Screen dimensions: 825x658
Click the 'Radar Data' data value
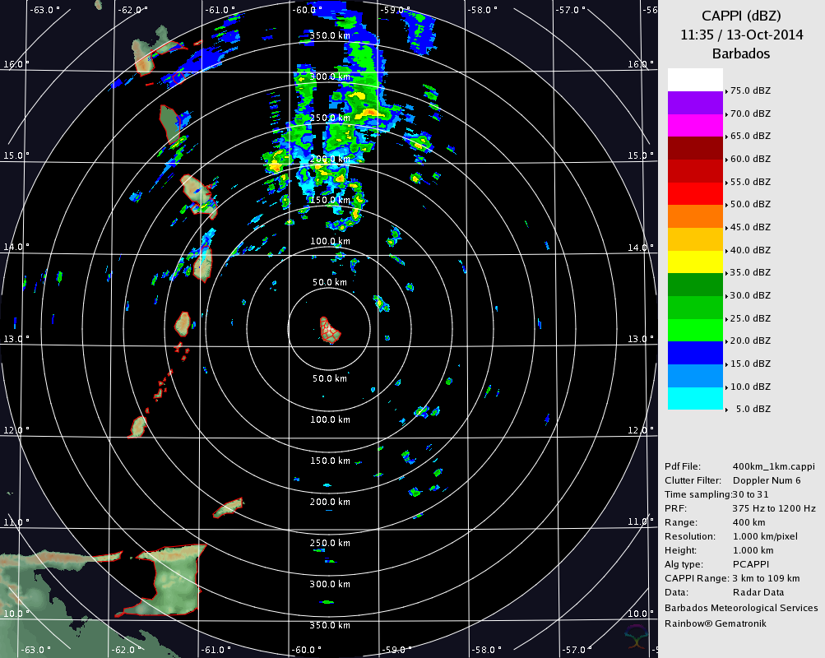pos(758,592)
